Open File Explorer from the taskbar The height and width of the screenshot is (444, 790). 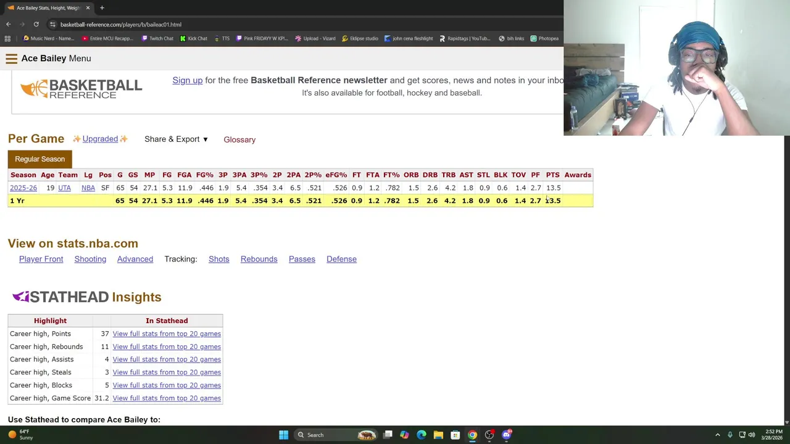pyautogui.click(x=438, y=435)
